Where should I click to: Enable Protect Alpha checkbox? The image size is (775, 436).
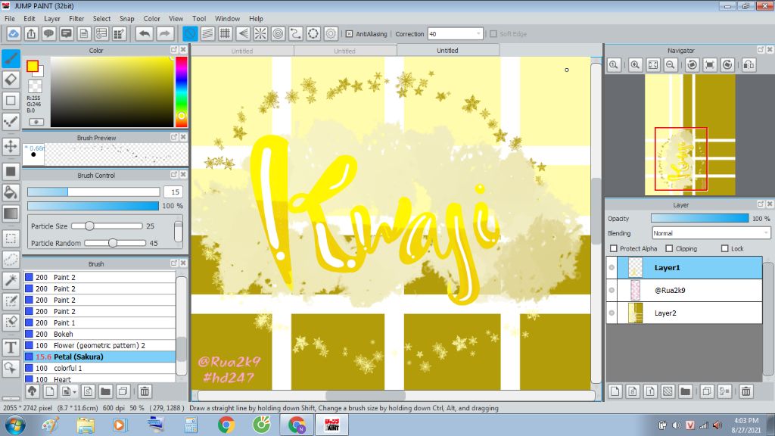[x=613, y=248]
